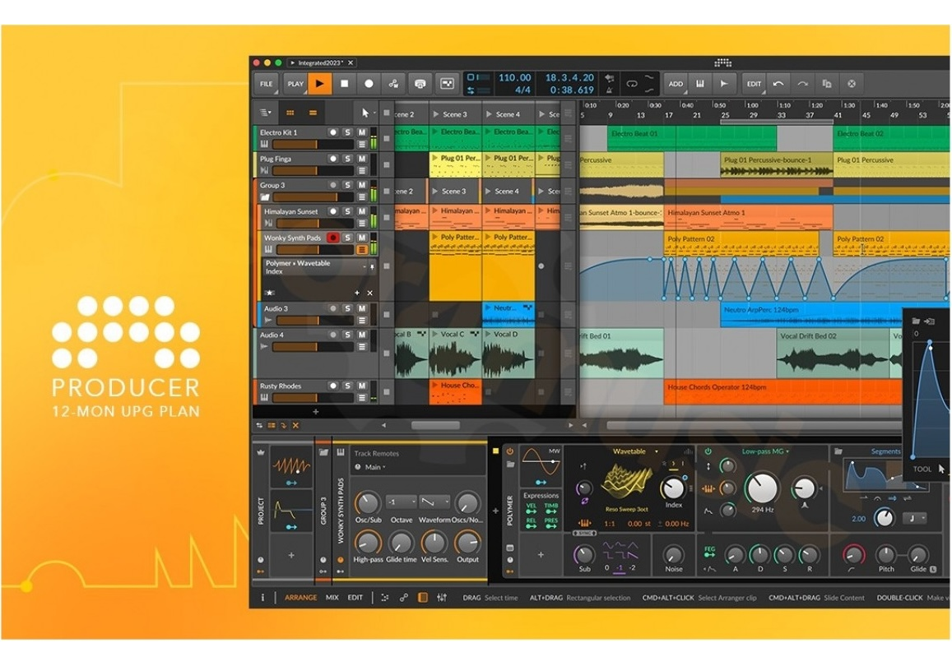The width and height of the screenshot is (952, 666).
Task: Arm record on Rusty Rhodes track
Action: tap(332, 386)
